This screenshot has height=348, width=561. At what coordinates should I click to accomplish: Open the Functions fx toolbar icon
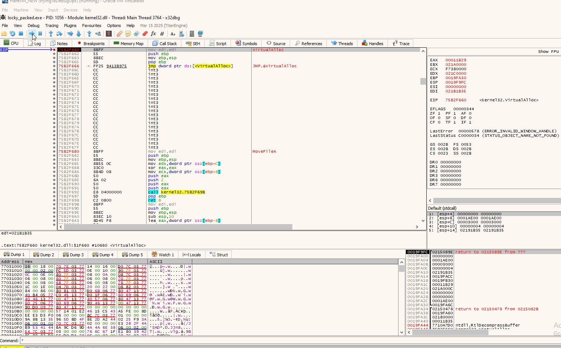point(154,34)
